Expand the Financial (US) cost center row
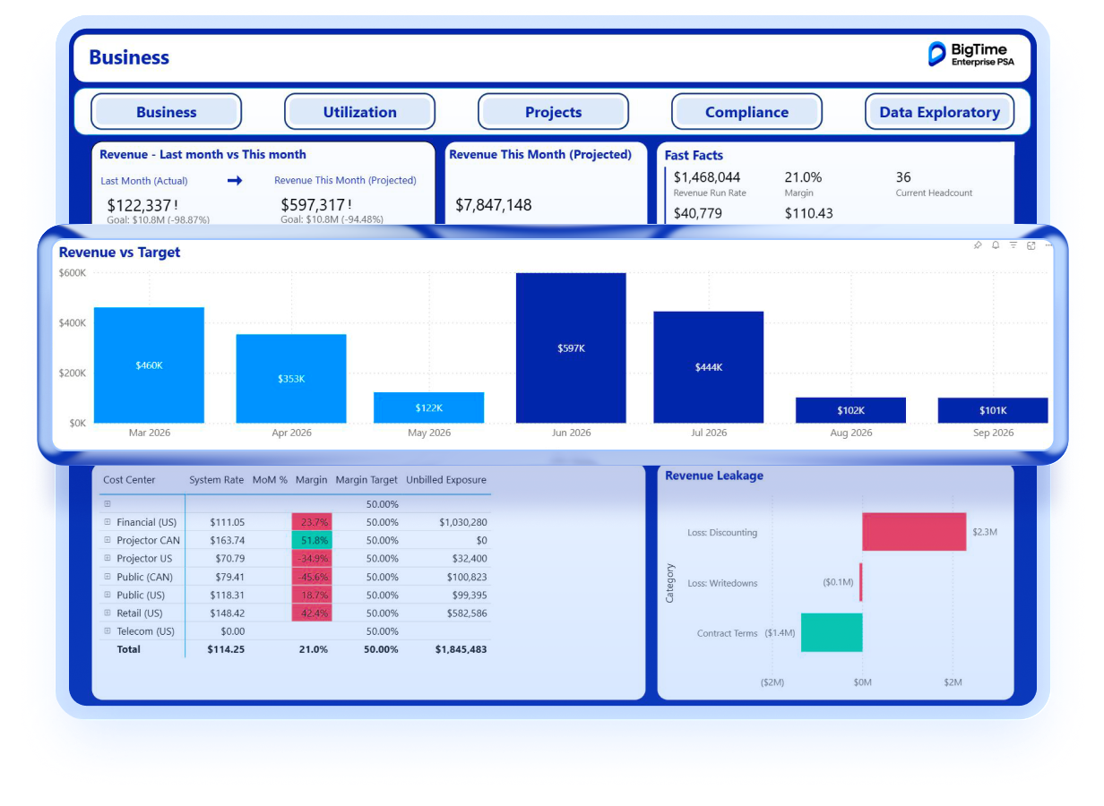1104x806 pixels. (x=108, y=522)
